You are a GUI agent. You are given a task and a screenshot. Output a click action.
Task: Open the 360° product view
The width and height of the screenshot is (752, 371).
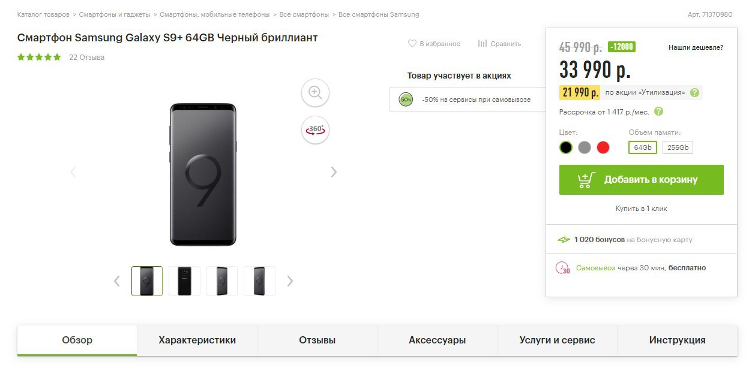pyautogui.click(x=315, y=129)
